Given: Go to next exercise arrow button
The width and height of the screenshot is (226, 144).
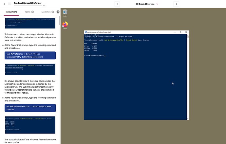Looking at the screenshot, I should [177, 4].
